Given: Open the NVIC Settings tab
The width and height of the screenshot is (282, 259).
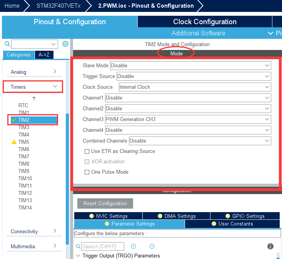Looking at the screenshot, I should point(108,216).
